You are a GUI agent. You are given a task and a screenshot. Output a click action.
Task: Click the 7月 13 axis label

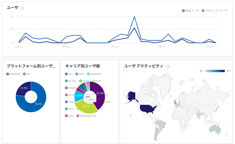tap(162, 47)
